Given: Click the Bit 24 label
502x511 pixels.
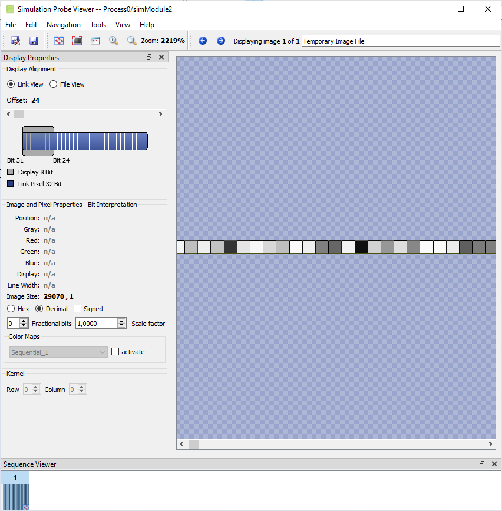Looking at the screenshot, I should [x=61, y=160].
